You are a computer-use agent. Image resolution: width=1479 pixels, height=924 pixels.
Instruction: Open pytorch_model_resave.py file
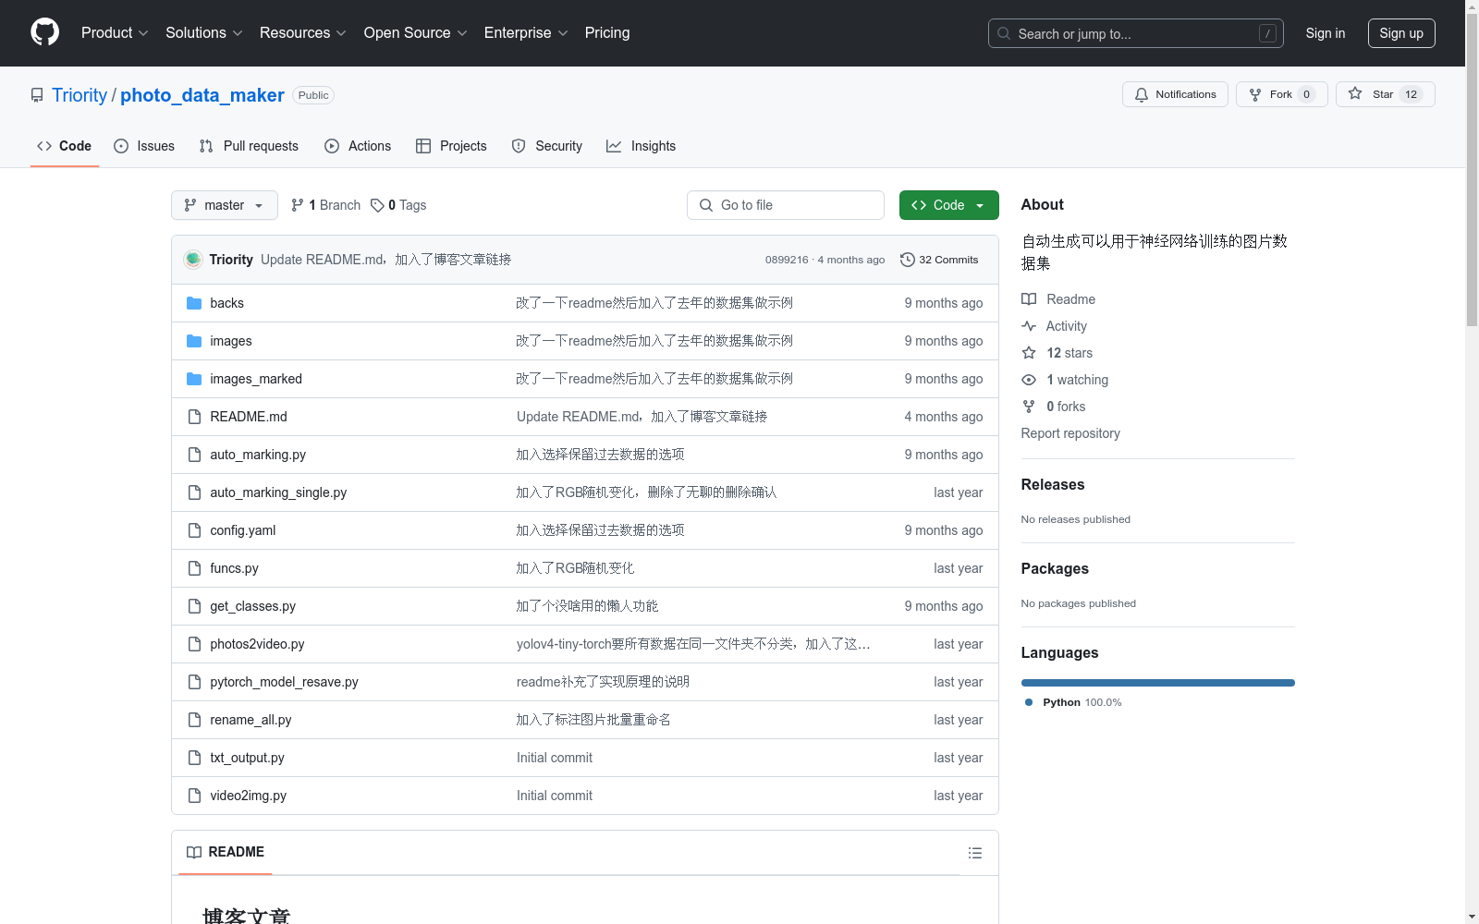[x=284, y=682]
